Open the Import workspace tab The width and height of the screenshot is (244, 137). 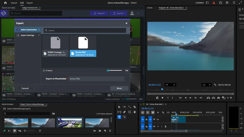pos(14,3)
